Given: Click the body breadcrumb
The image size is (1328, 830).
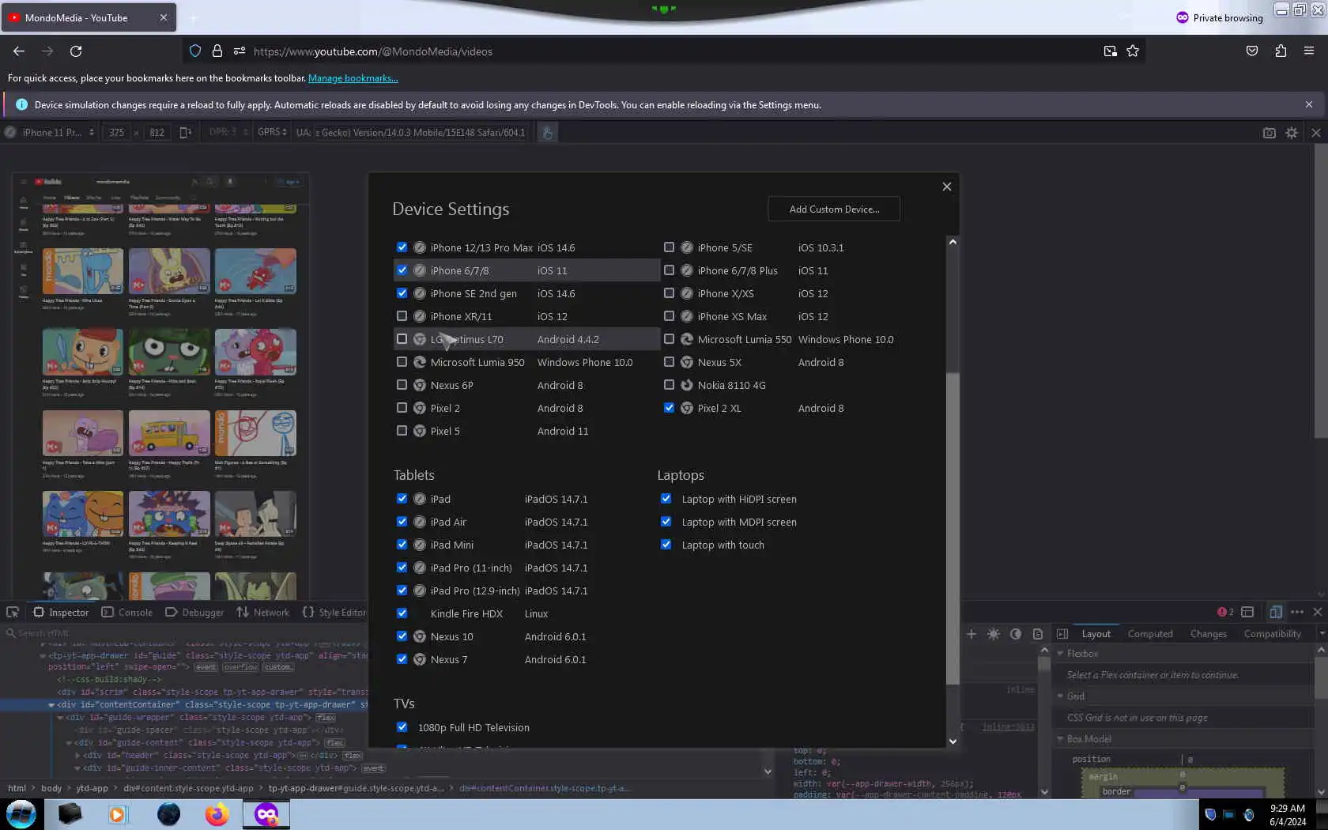Looking at the screenshot, I should [x=51, y=788].
